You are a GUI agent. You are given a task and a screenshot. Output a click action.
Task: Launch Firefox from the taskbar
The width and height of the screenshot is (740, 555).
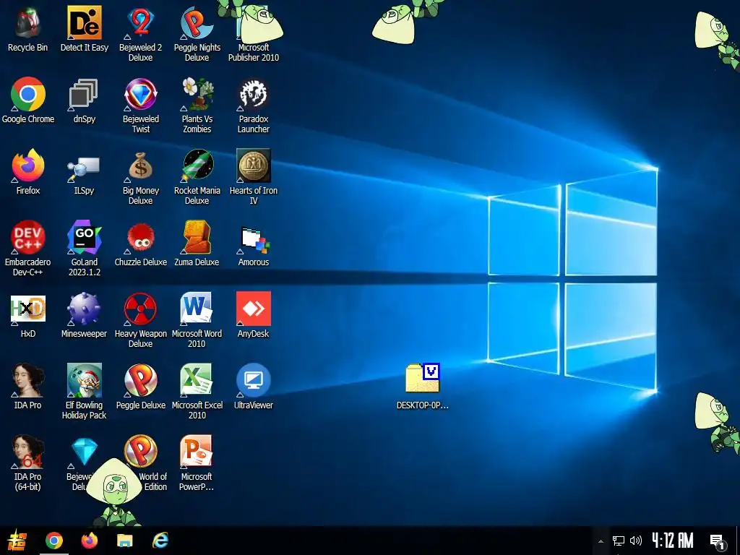coord(89,541)
